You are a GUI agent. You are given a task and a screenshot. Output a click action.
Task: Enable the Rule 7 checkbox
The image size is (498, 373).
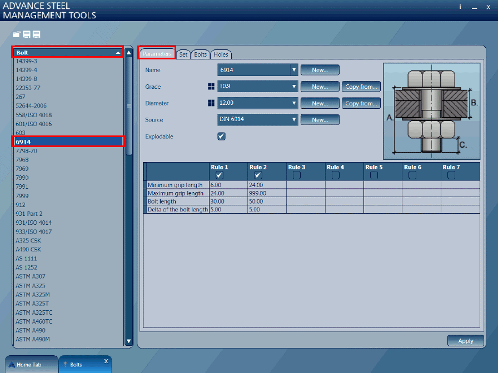pyautogui.click(x=451, y=175)
